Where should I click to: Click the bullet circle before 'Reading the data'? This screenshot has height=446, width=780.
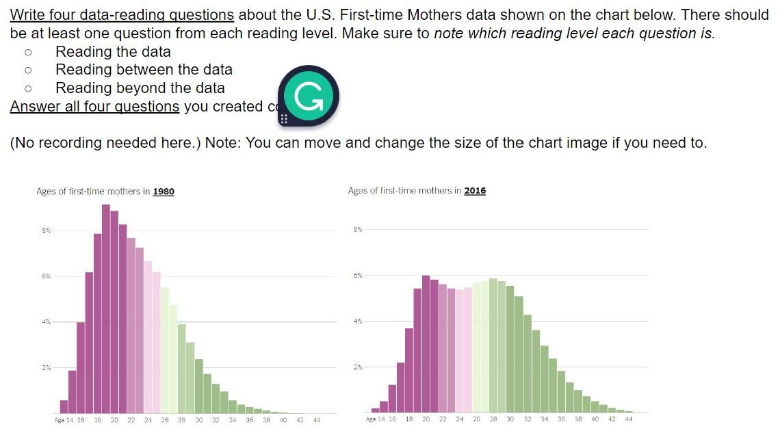click(28, 51)
